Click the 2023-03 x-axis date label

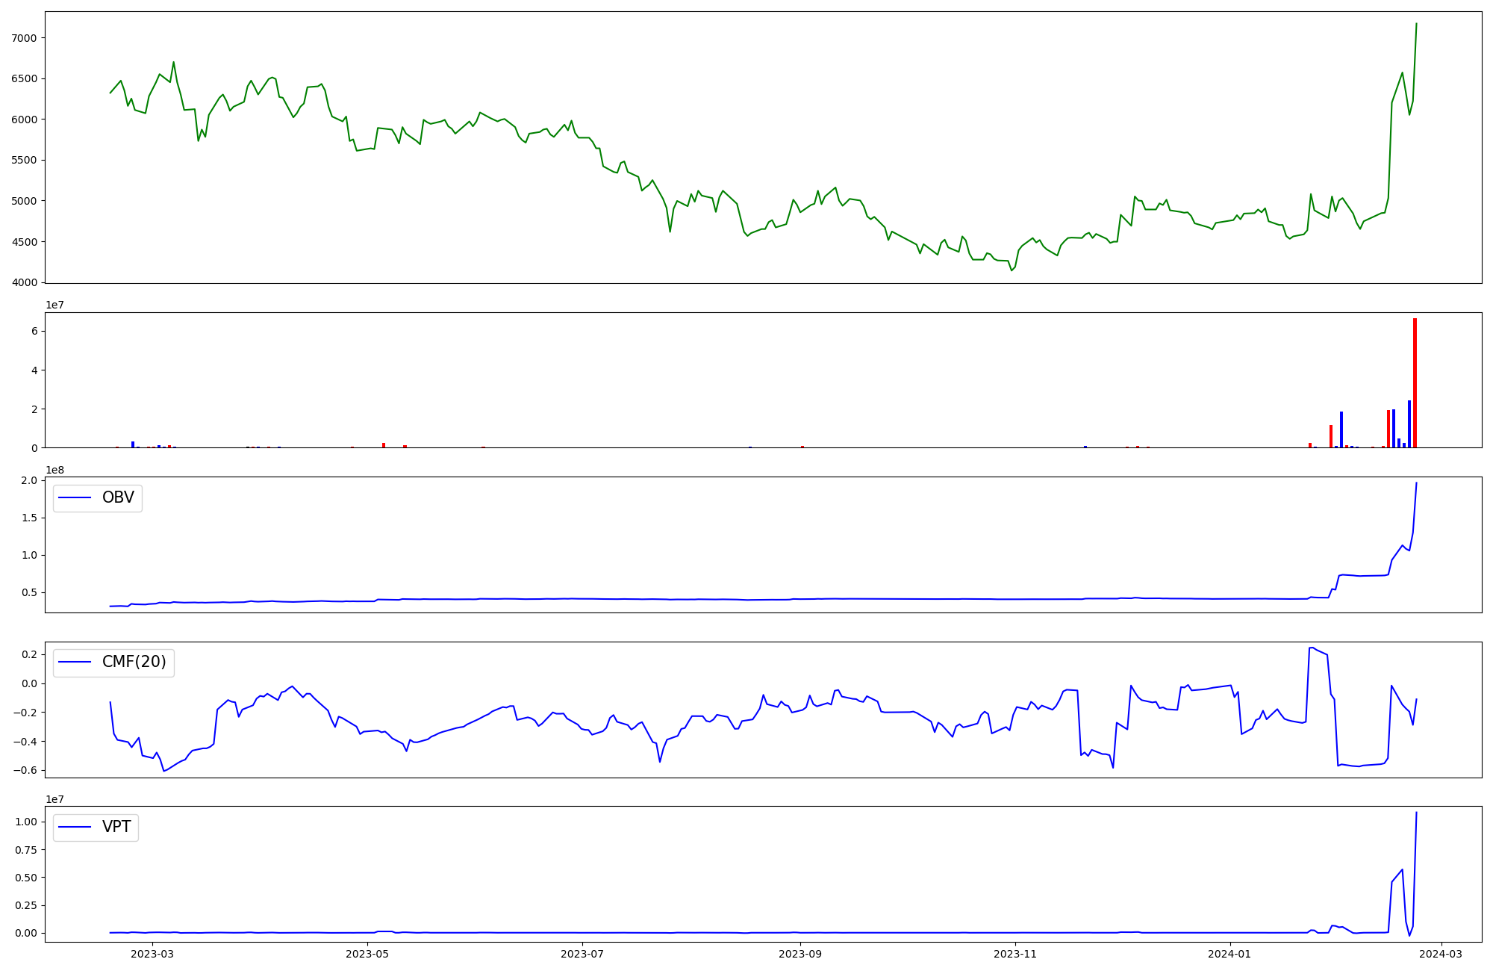point(152,954)
